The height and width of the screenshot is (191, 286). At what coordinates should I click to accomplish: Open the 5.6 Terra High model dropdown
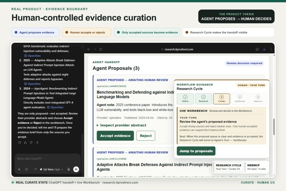click(x=51, y=169)
